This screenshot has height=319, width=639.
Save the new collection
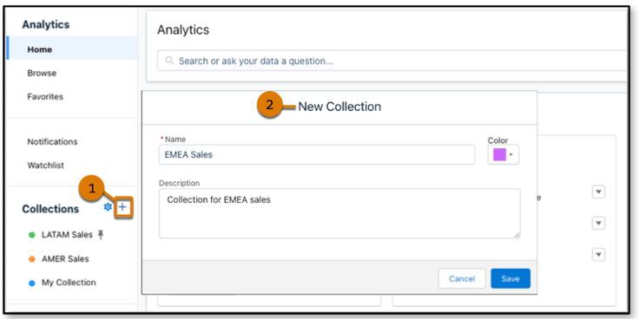[x=511, y=279]
